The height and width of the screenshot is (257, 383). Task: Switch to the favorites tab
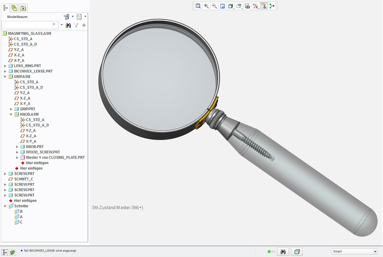point(23,8)
